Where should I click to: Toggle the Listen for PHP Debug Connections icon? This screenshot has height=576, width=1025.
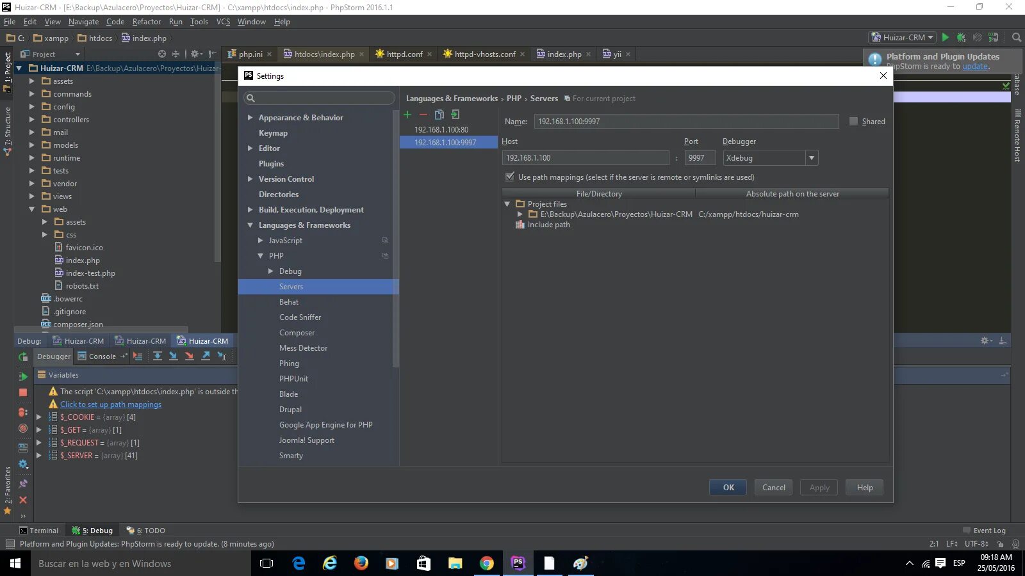[x=993, y=37]
